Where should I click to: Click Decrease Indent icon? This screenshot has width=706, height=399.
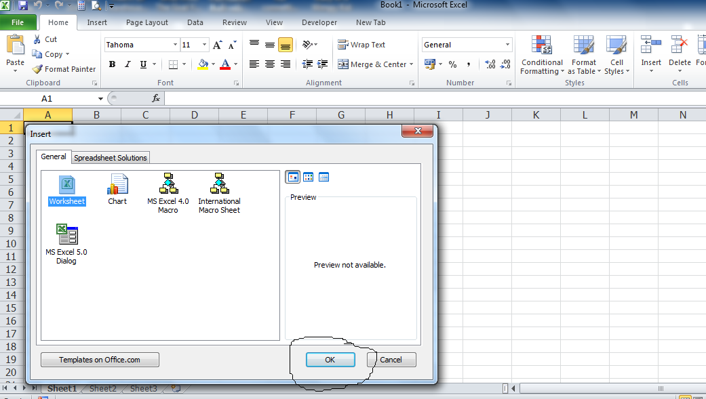coord(307,64)
